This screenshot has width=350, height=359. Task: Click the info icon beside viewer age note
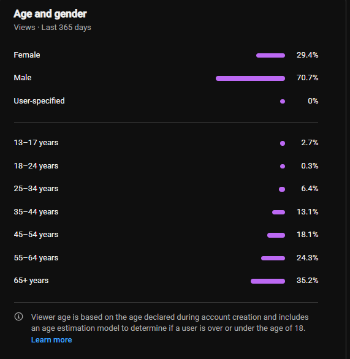click(x=18, y=317)
